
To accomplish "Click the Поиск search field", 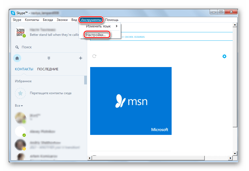I will 49,47.
